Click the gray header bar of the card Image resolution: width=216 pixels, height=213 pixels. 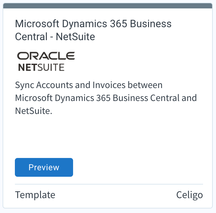click(x=108, y=6)
